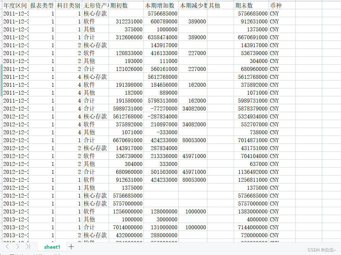Select the sheet1 tab

tap(51, 246)
